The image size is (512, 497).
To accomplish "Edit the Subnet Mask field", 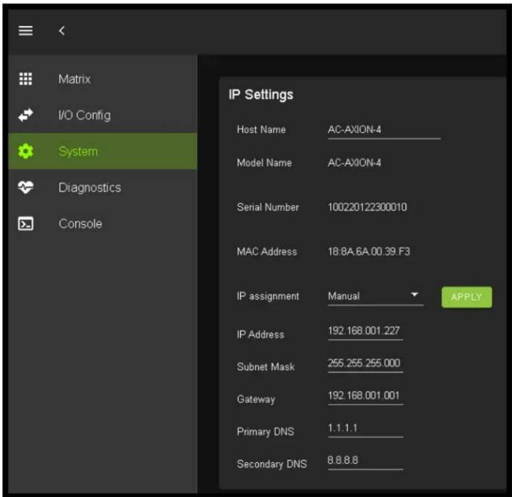I will (365, 364).
